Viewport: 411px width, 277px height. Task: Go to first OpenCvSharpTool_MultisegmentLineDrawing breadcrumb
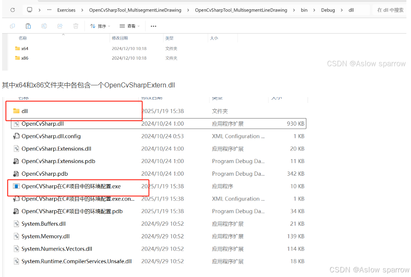135,10
